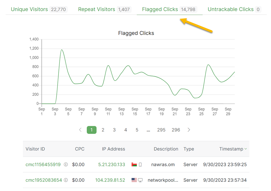Click info icon beside visitor cmc1156455919
Image resolution: width=271 pixels, height=191 pixels.
[66, 164]
